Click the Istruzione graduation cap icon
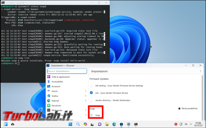Viewport: 206px width, 128px height. [48, 106]
